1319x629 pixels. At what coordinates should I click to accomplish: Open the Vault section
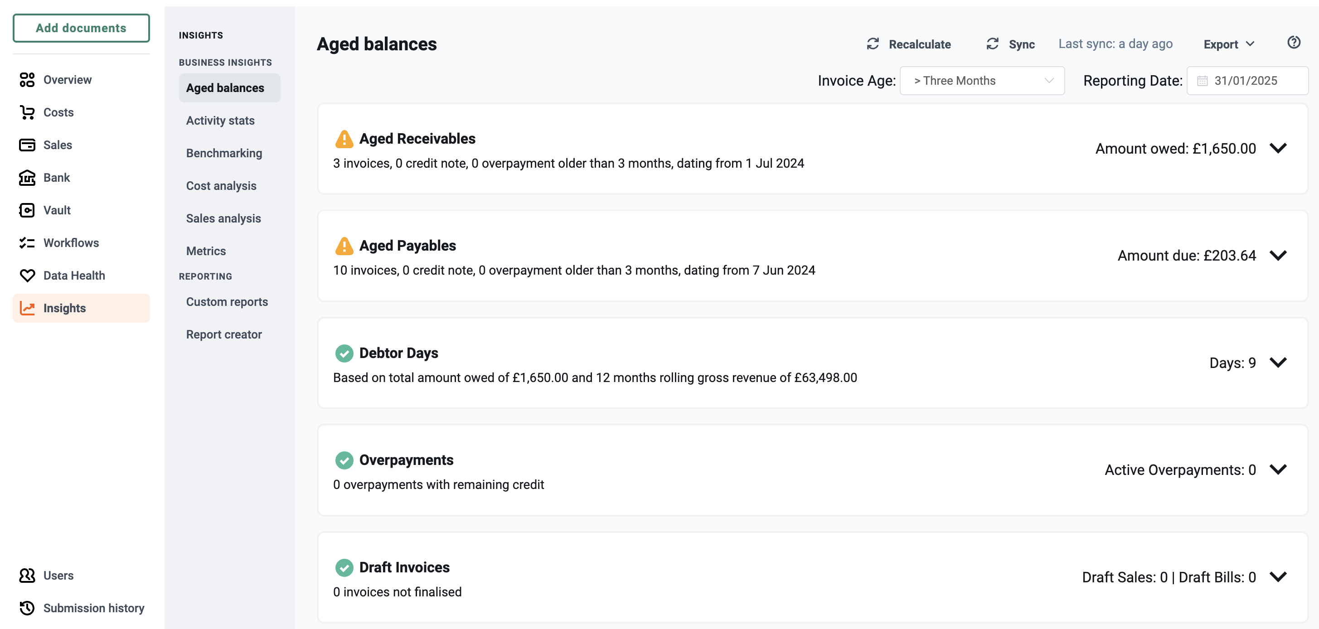pos(82,210)
